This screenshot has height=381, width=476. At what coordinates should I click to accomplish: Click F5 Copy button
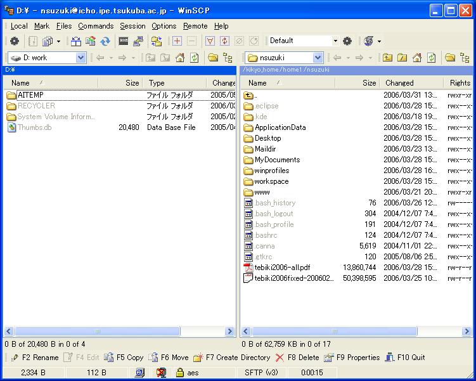coord(124,358)
